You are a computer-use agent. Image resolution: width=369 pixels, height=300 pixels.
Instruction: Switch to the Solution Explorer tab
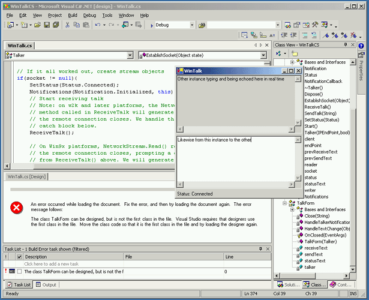288,285
